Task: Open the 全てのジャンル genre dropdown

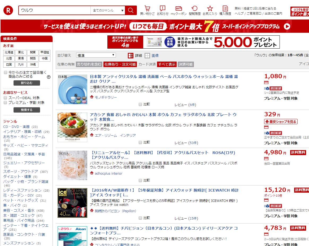Action: click(x=108, y=10)
